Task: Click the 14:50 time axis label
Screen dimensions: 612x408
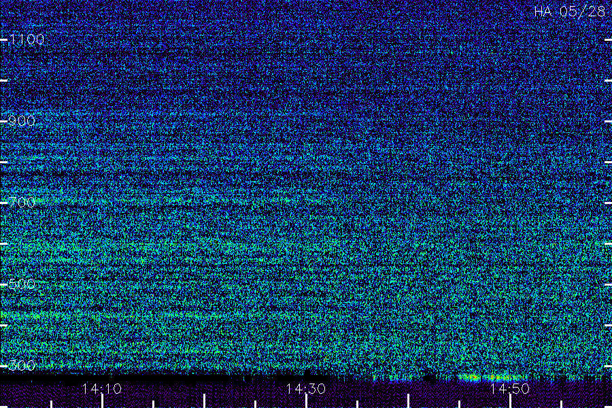Action: [x=510, y=389]
